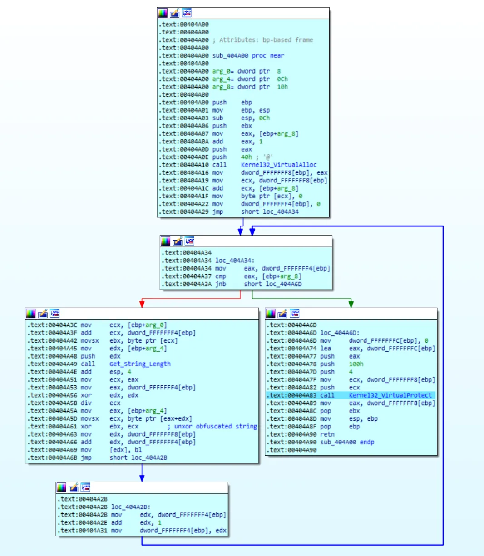
Task: Open edit icon on loc_404A34 block
Action: point(178,241)
